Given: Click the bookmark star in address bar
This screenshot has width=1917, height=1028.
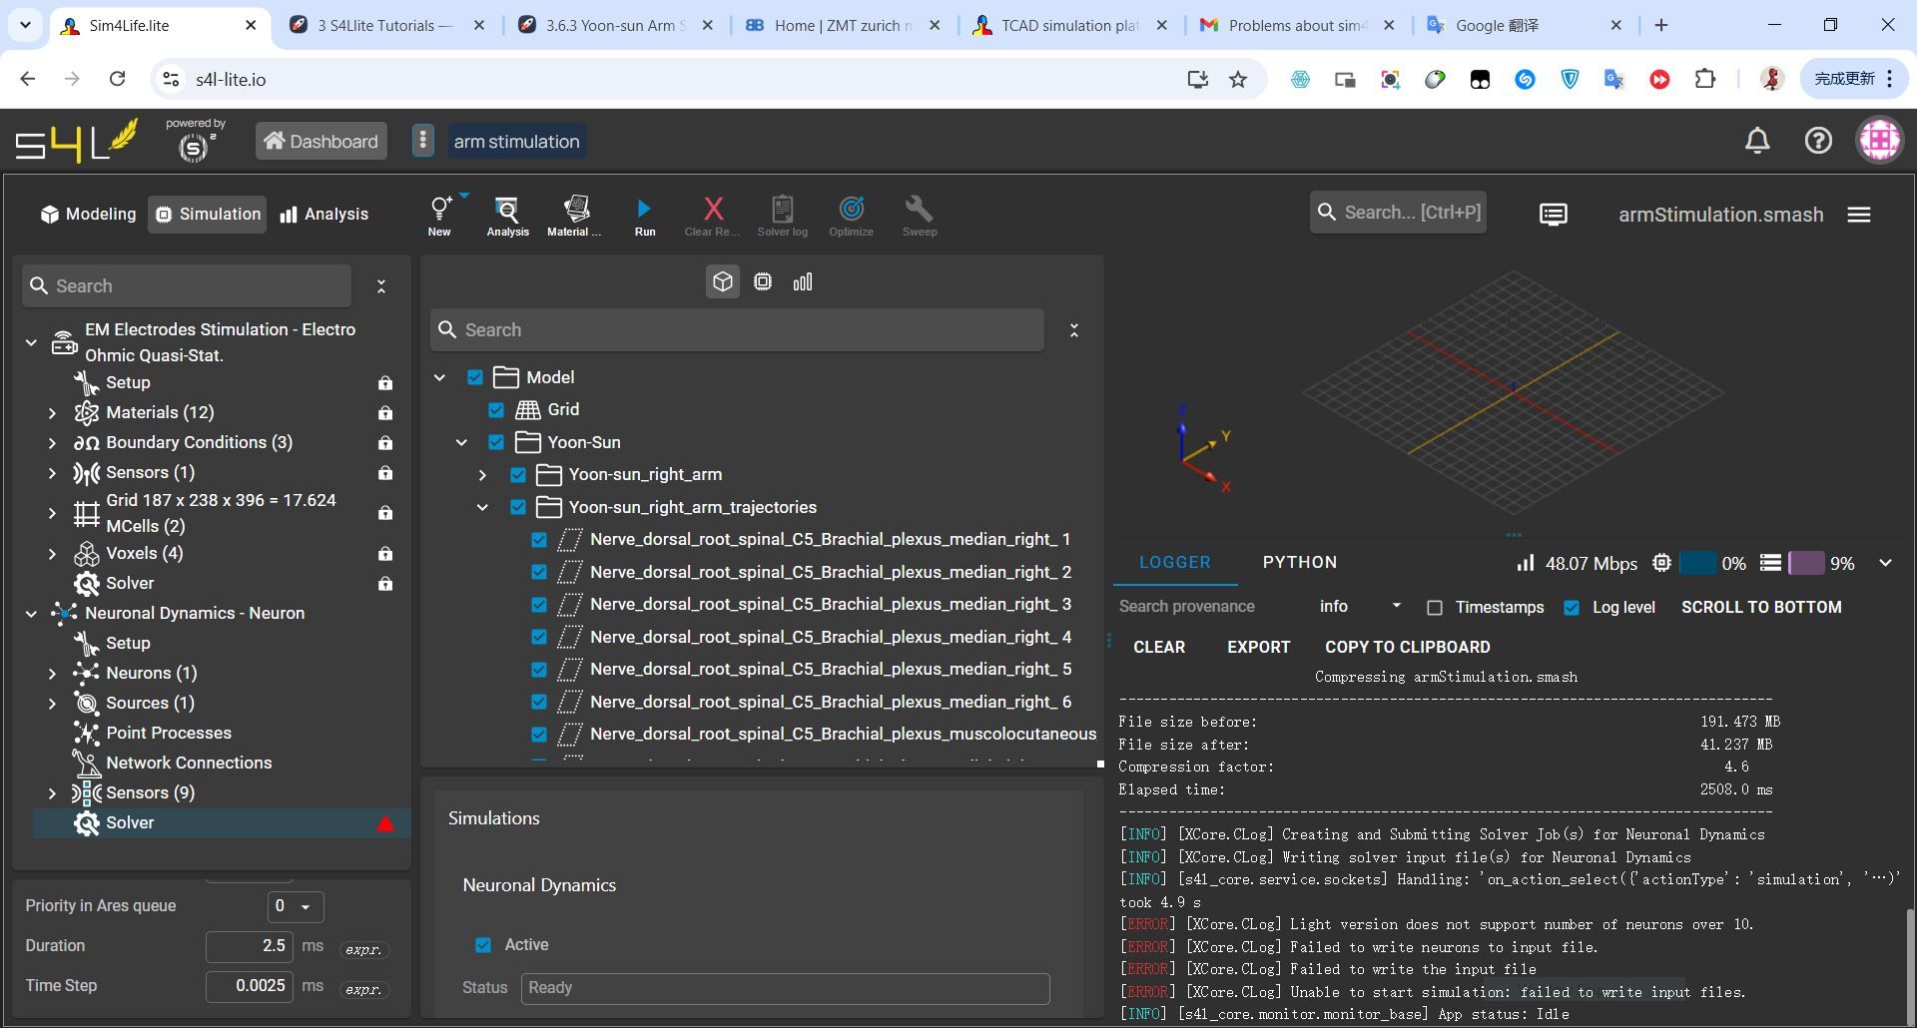Looking at the screenshot, I should (x=1238, y=79).
